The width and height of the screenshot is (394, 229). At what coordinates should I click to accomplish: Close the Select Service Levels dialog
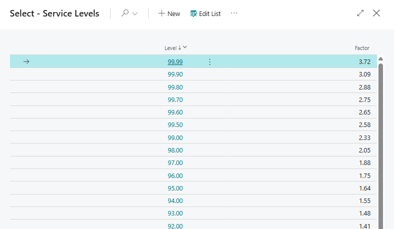pos(376,13)
